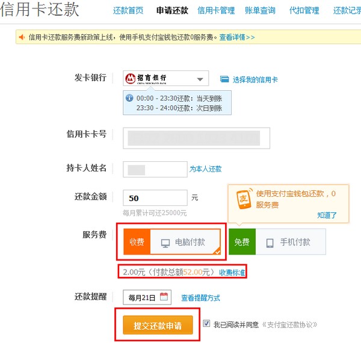Click the 免费 green label

tap(242, 242)
